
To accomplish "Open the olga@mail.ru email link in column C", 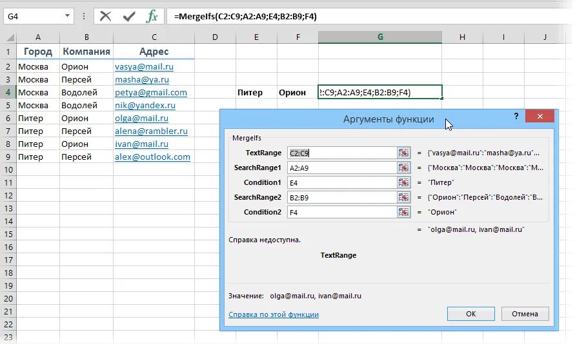I will [141, 119].
